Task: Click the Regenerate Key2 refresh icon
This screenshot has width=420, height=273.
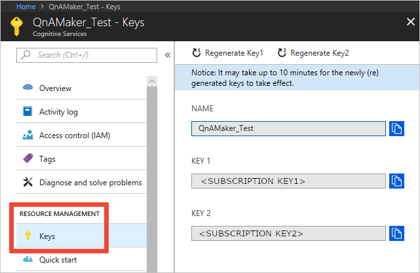Action: 282,53
